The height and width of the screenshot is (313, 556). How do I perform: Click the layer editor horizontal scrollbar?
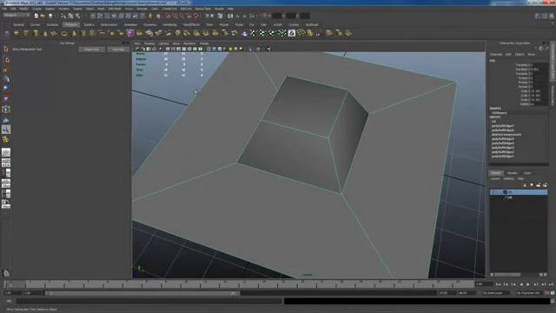click(507, 275)
